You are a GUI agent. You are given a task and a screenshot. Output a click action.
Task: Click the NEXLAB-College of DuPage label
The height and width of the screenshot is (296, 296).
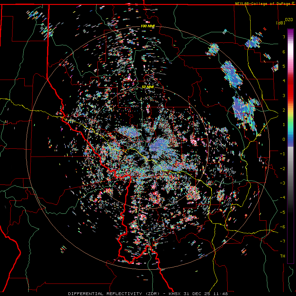(263, 4)
